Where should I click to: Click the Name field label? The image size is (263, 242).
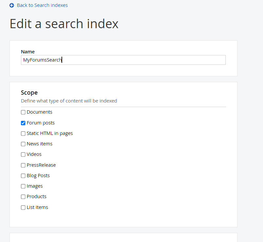coord(28,52)
